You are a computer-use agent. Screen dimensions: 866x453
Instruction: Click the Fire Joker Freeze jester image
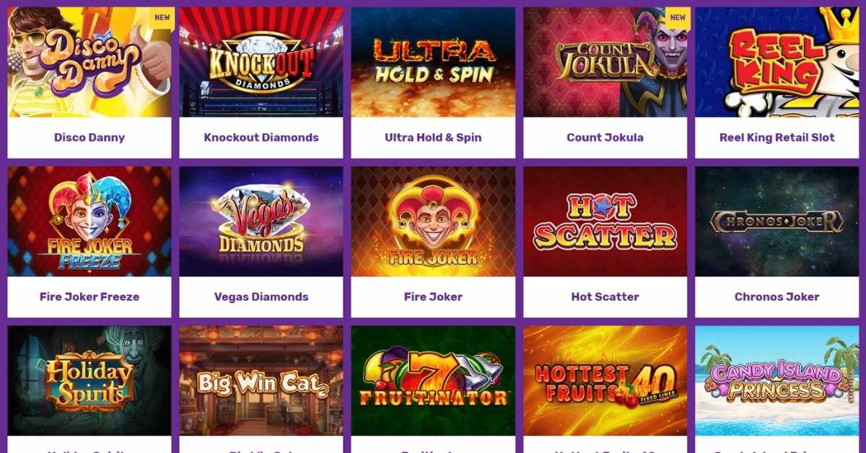(89, 221)
